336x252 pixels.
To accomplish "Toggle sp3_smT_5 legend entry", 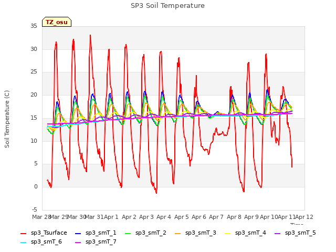I will coord(295,233).
